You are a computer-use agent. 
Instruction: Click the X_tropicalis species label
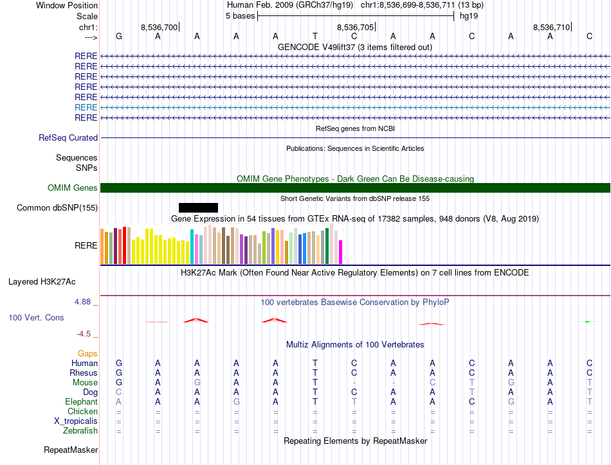click(x=76, y=421)
